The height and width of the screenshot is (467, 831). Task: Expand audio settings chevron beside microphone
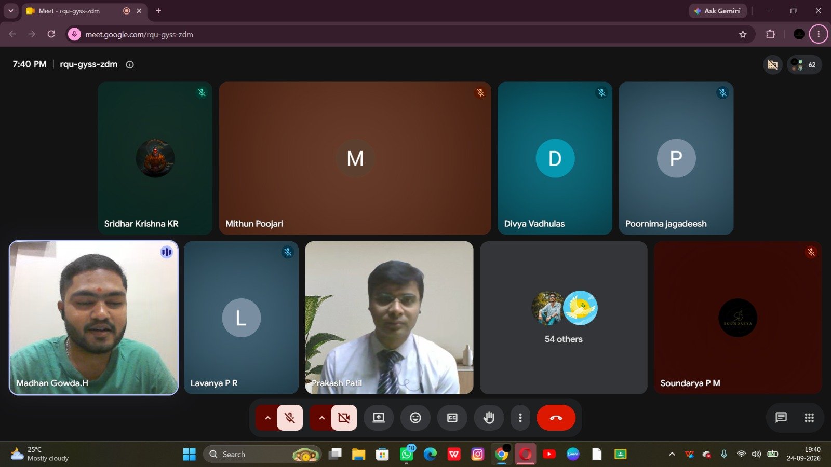tap(267, 418)
